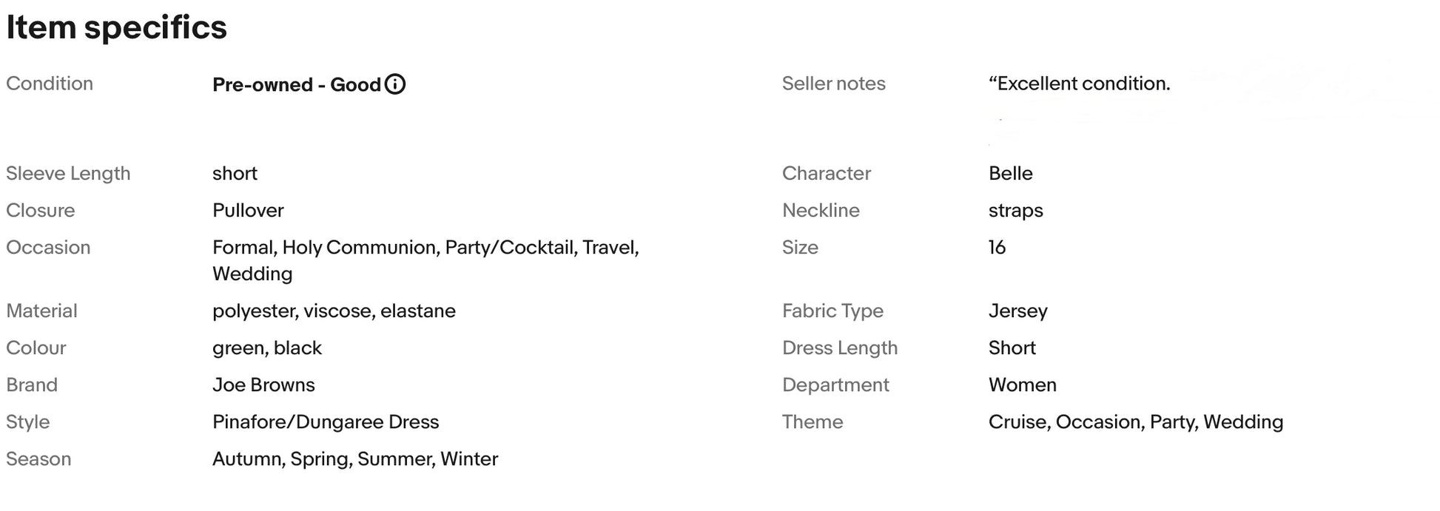Click the Excellent condition seller note

(1079, 84)
